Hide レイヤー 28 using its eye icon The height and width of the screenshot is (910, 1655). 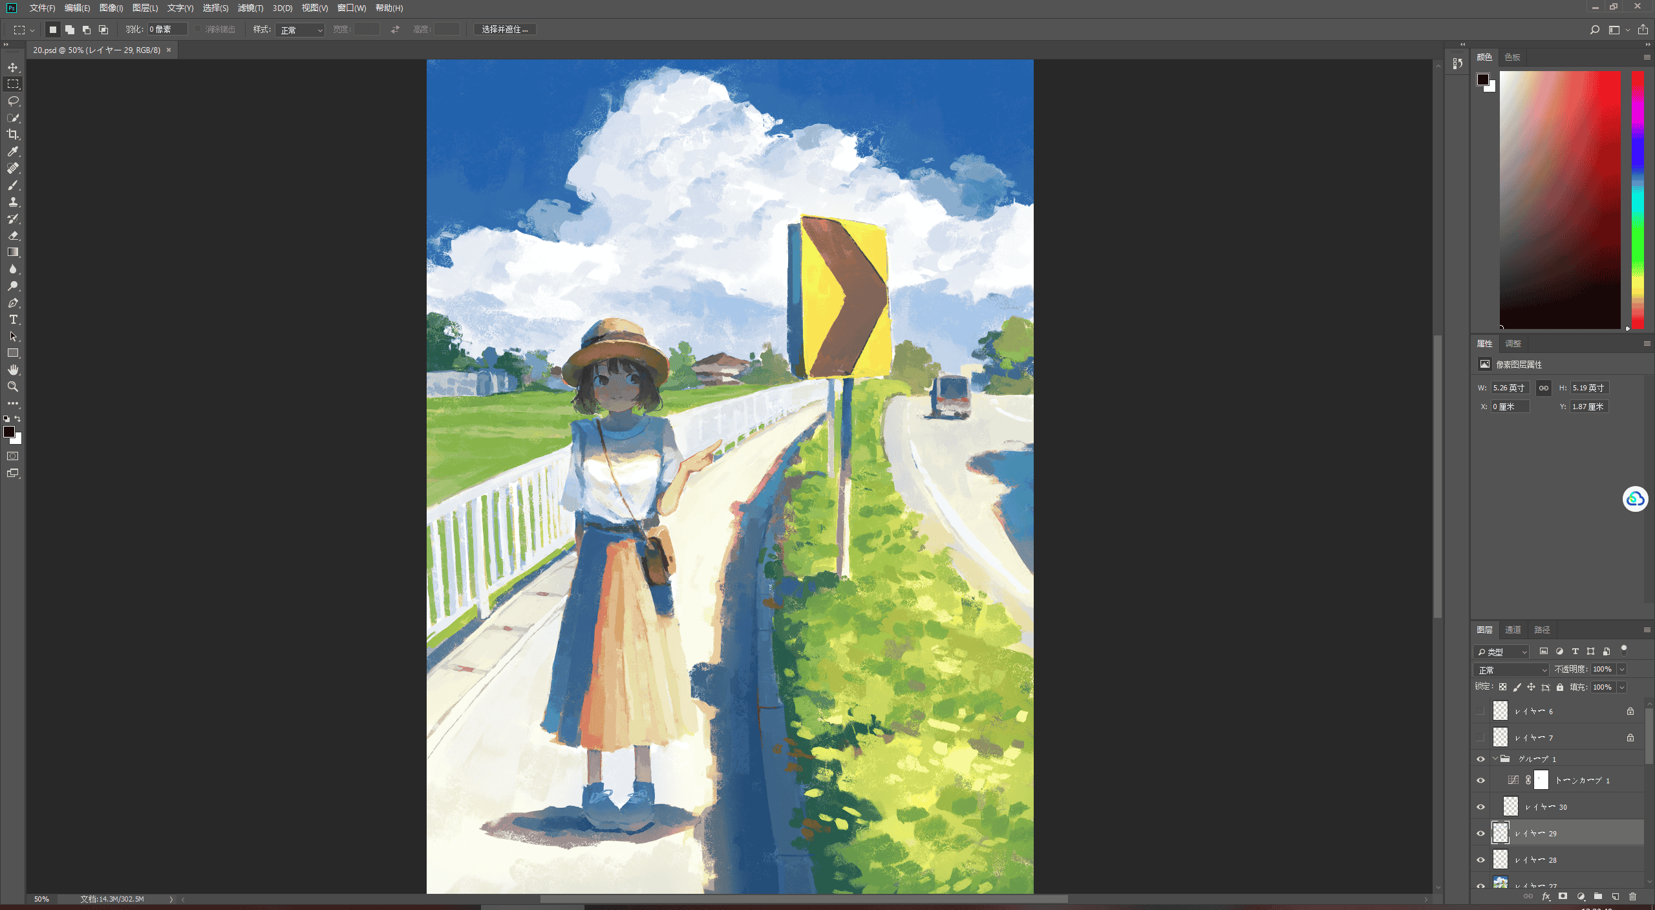[1480, 860]
